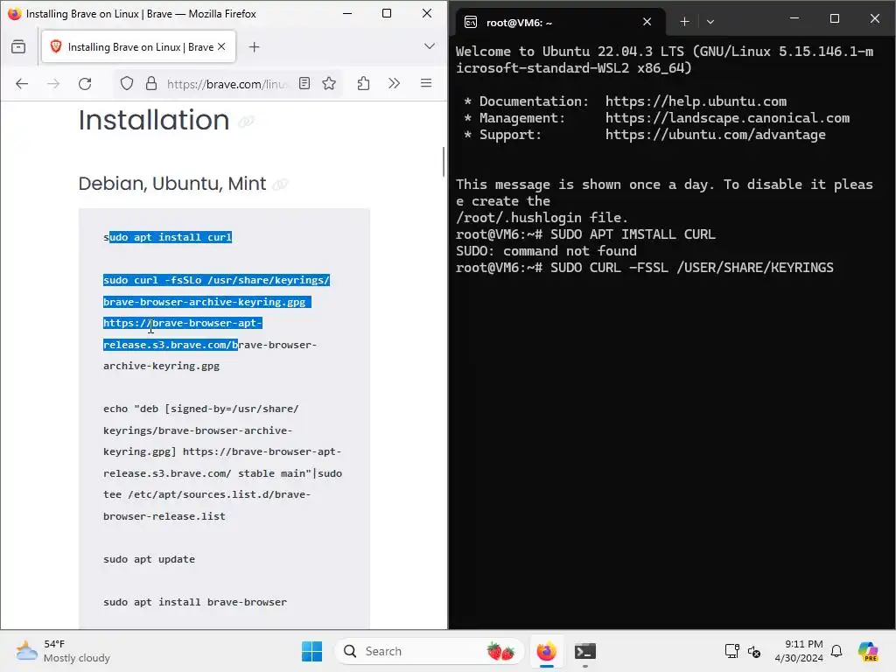
Task: Minimize the Firefox window
Action: click(x=346, y=13)
